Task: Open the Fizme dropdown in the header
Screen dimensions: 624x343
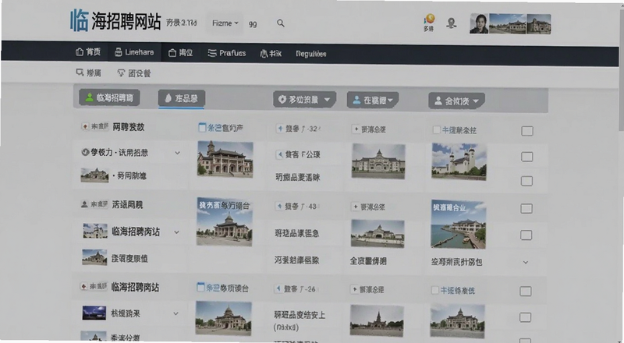Action: point(225,23)
